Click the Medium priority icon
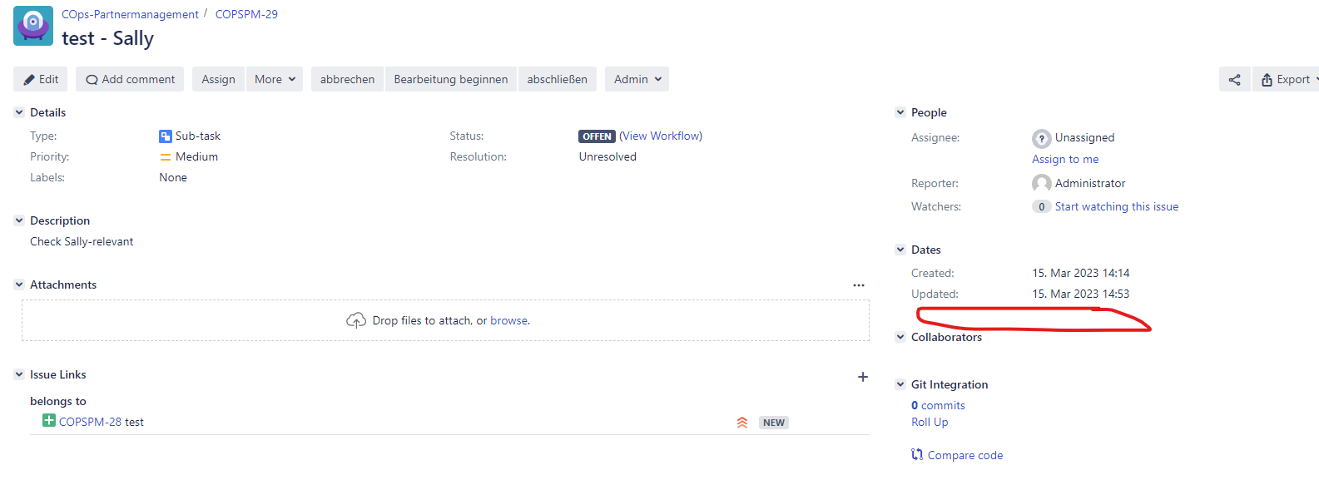Screen dimensions: 1319x480 (166, 157)
